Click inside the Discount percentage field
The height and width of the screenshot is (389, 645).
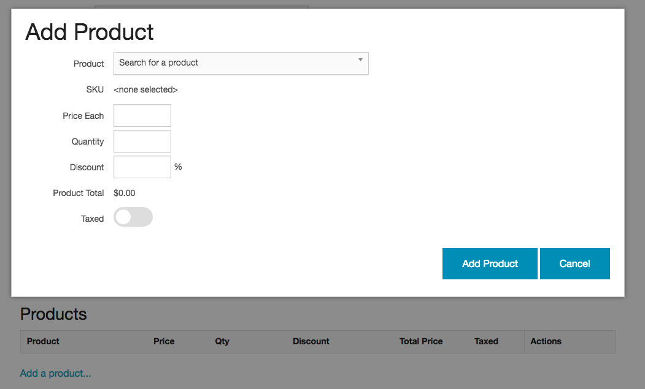(142, 167)
